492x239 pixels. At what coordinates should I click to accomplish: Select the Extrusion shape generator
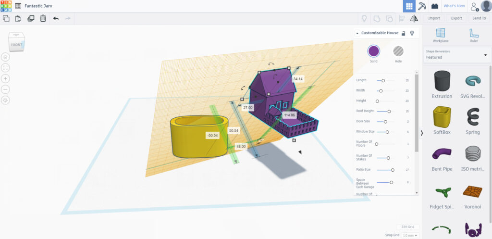(x=442, y=85)
